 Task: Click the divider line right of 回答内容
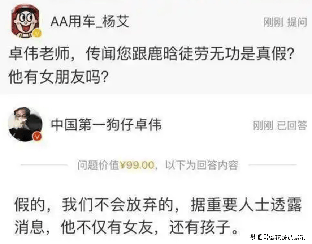click(x=273, y=165)
